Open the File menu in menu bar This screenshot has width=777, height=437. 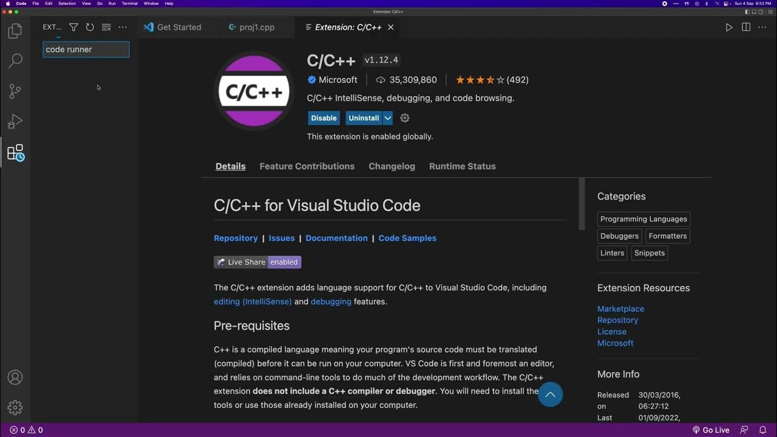point(36,4)
